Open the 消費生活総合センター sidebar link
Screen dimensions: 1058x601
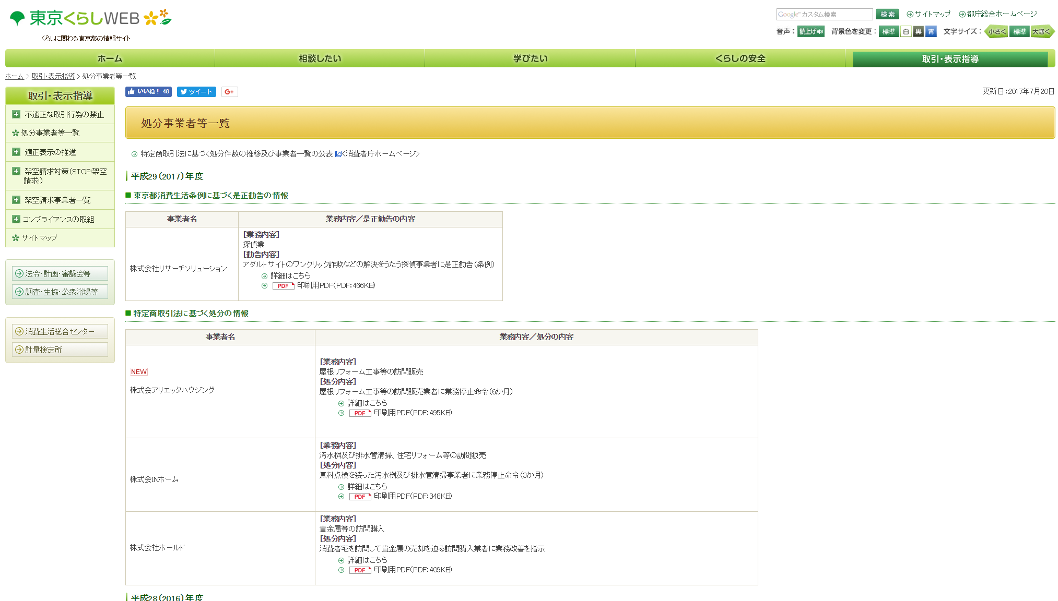[x=60, y=331]
